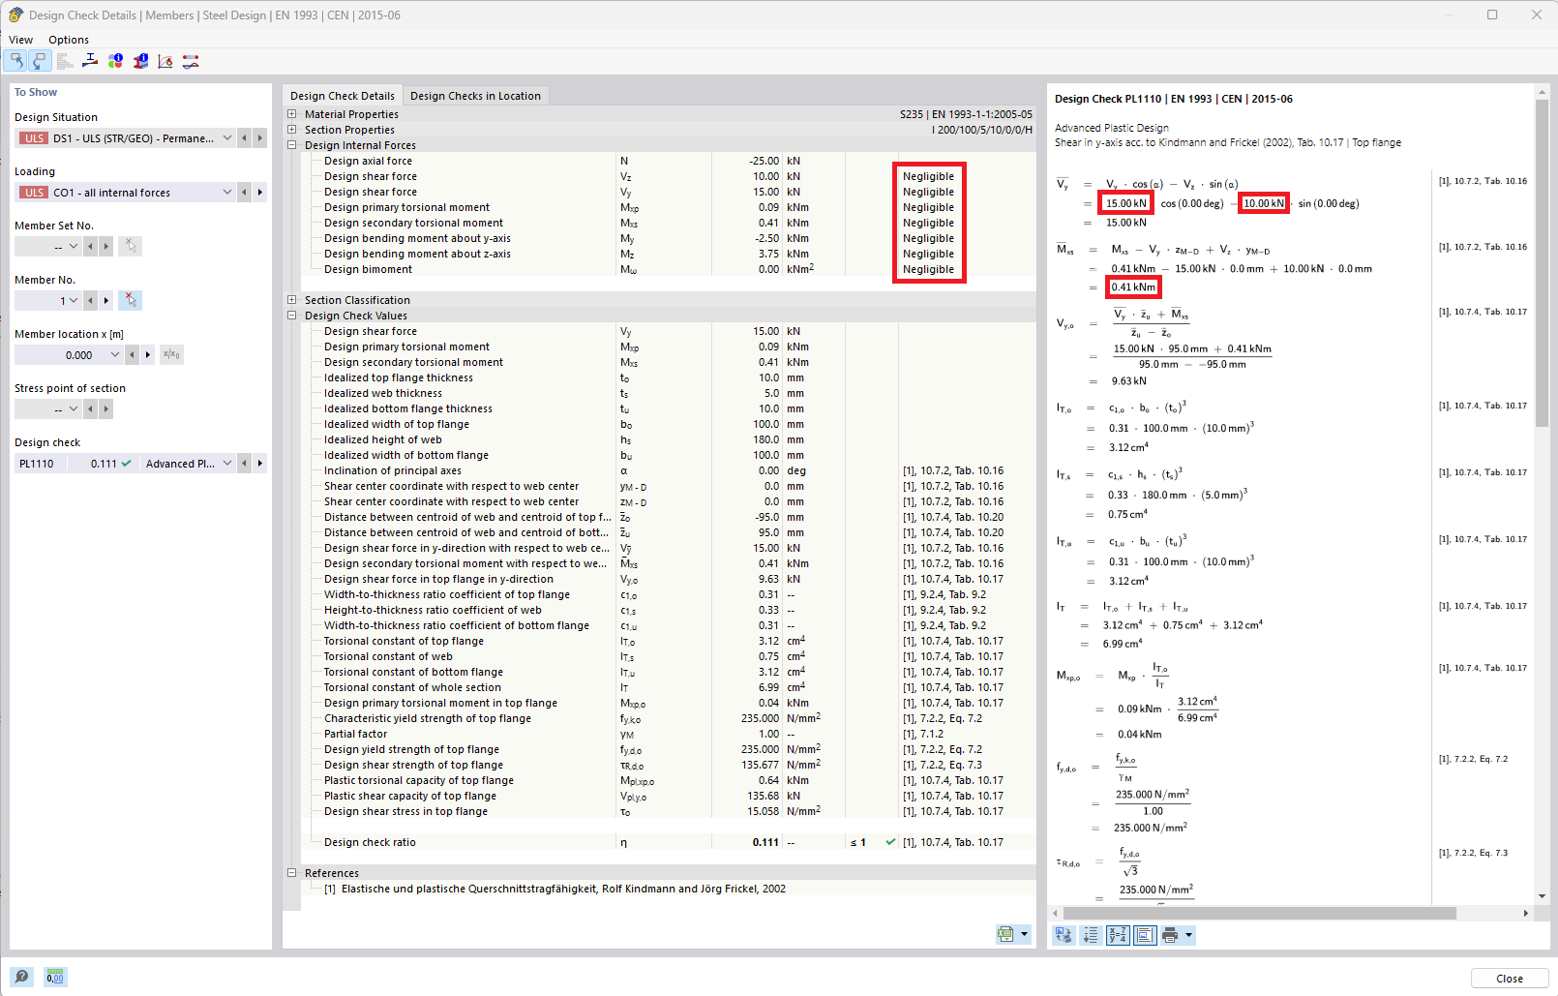Select Idealized web thickness row
The width and height of the screenshot is (1558, 996).
[668, 393]
